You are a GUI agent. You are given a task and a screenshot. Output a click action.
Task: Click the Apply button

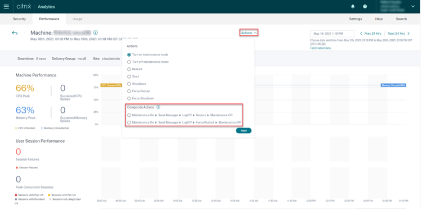[244, 130]
